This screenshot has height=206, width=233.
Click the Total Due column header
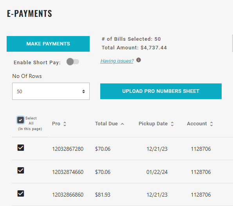[107, 124]
